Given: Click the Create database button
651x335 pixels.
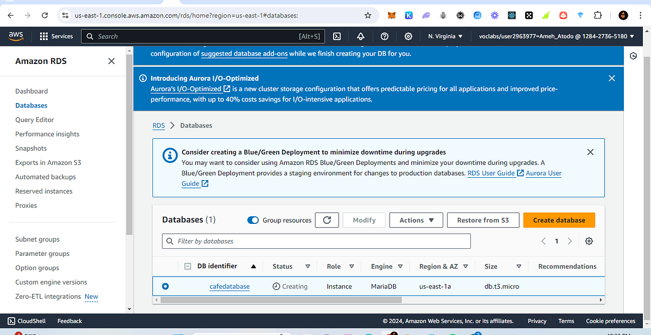Looking at the screenshot, I should 559,220.
